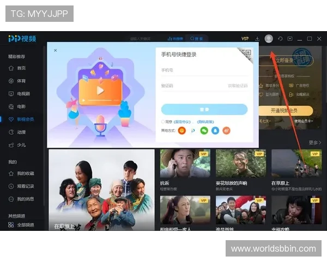Open 我的消息 messages
This screenshot has width=327, height=262.
[x=21, y=199]
